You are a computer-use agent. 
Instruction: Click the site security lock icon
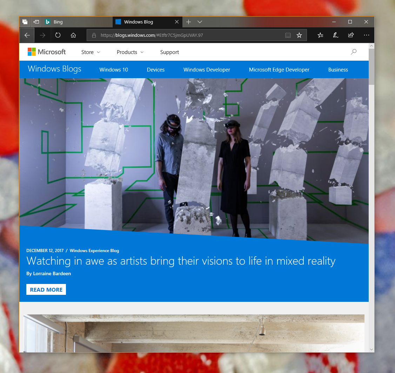pyautogui.click(x=94, y=35)
